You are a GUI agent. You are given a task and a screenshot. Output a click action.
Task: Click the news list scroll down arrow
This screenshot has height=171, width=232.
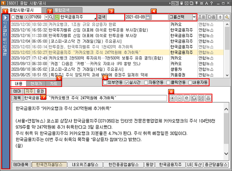pyautogui.click(x=227, y=75)
